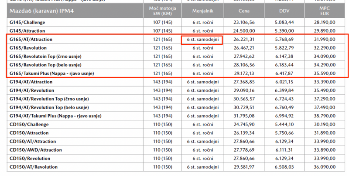Select the Menjalnik column header
Screen dimensions: 349x176
(202, 11)
